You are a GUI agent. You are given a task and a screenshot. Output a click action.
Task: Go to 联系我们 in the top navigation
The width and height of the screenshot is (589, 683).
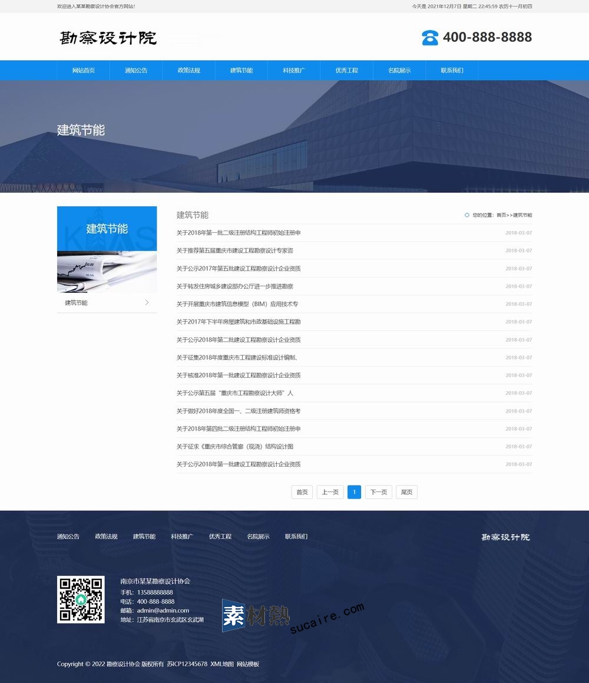(x=452, y=70)
